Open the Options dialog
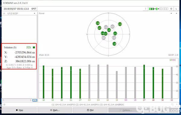 126,110
